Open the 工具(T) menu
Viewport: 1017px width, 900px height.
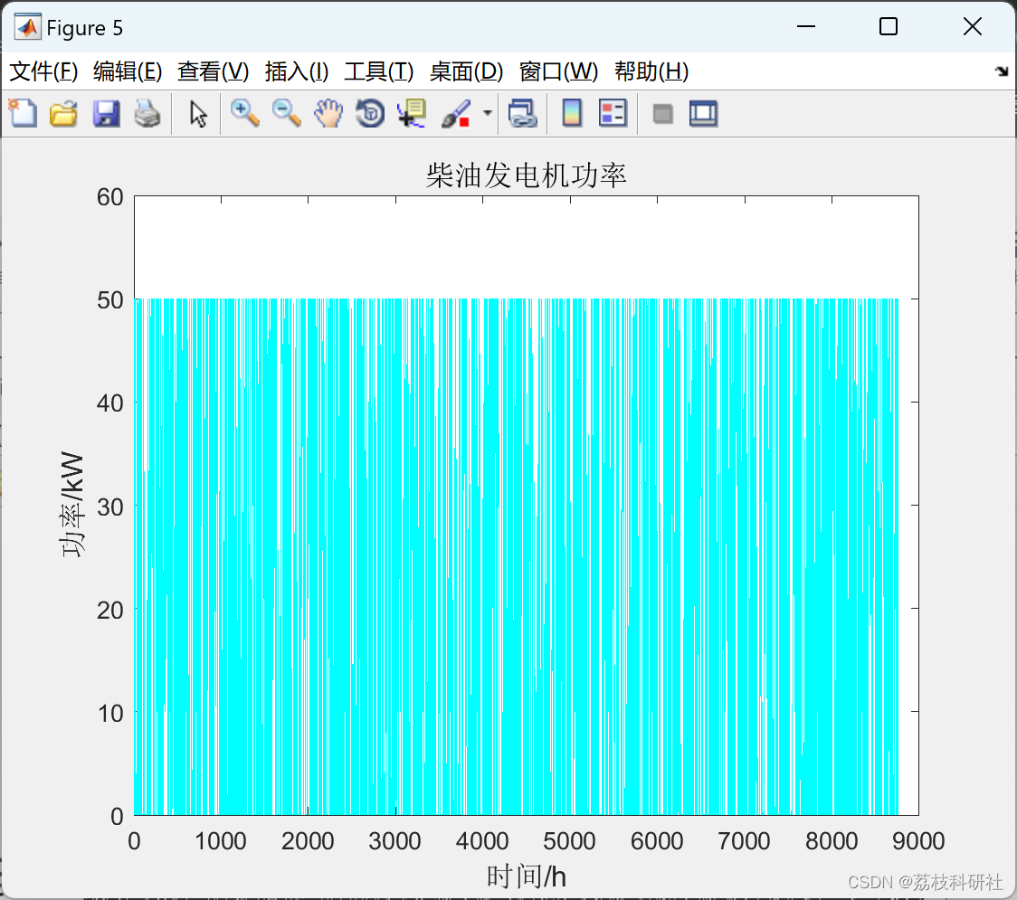(379, 71)
